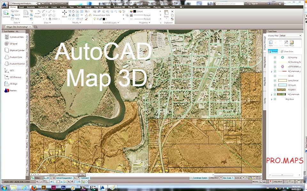The height and width of the screenshot is (191, 307).
Task: Click the Print icon in quick access toolbar
Action: click(x=51, y=3)
